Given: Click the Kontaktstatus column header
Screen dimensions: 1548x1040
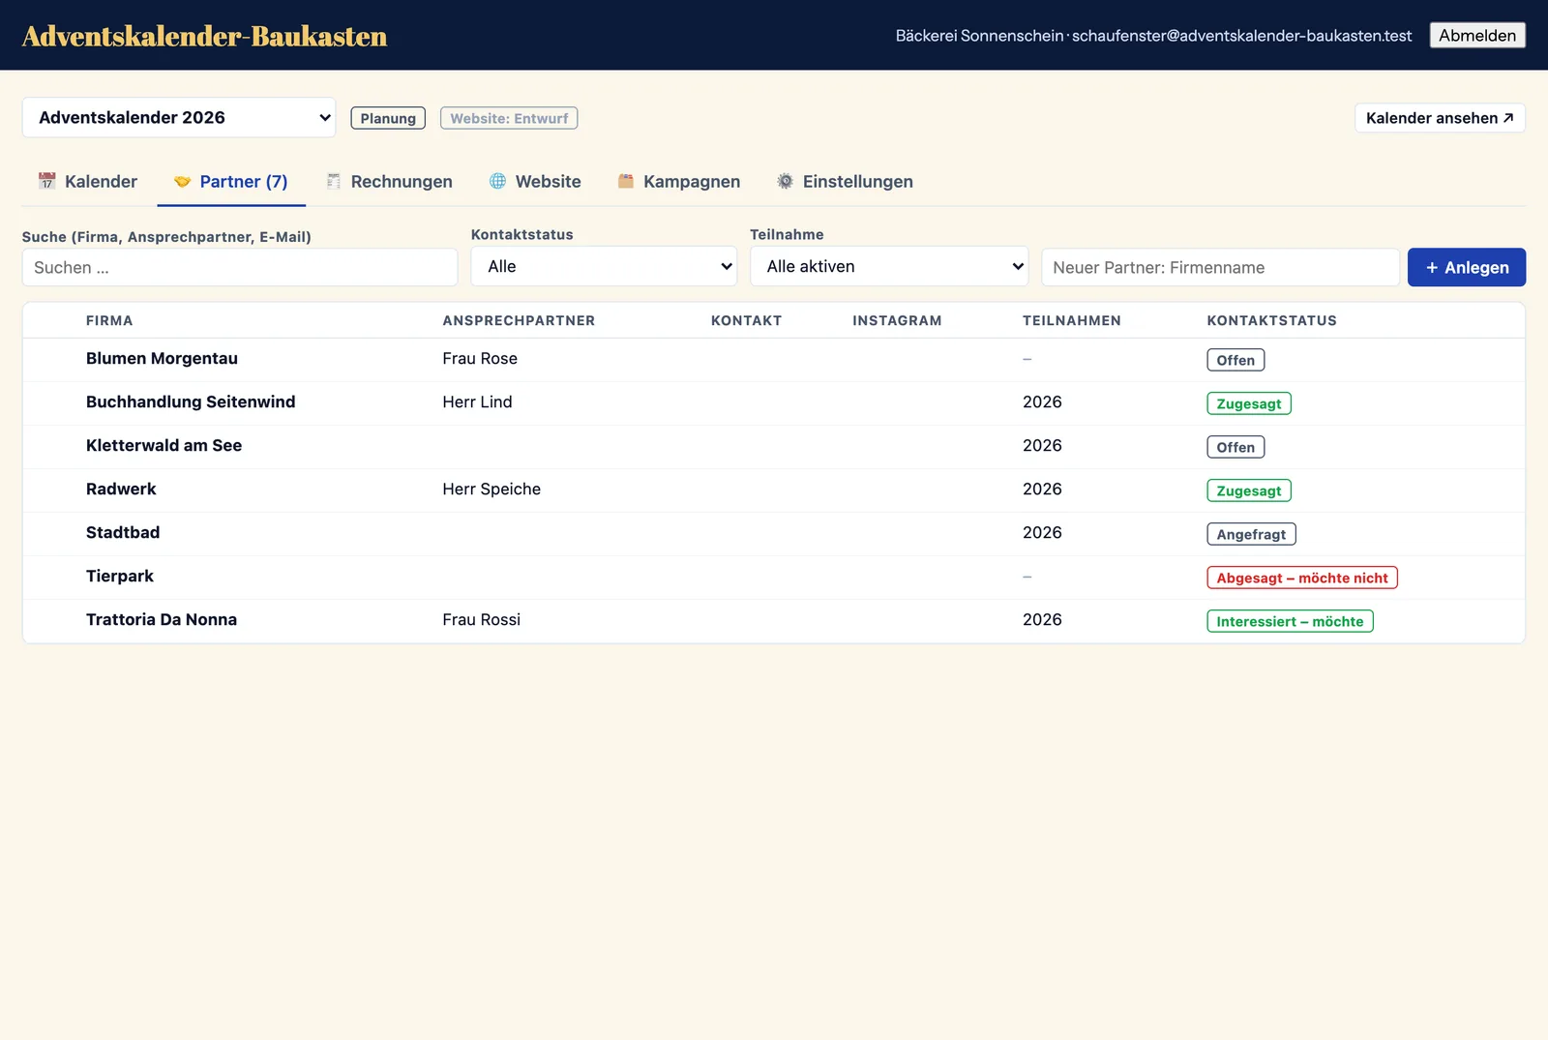Looking at the screenshot, I should 1271,320.
